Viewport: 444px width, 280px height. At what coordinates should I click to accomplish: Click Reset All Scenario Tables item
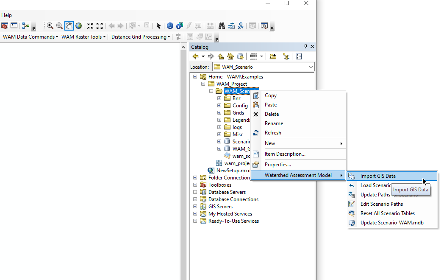[x=392, y=213]
